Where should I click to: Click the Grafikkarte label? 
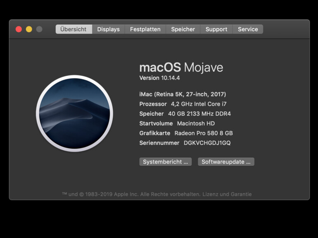(x=155, y=133)
